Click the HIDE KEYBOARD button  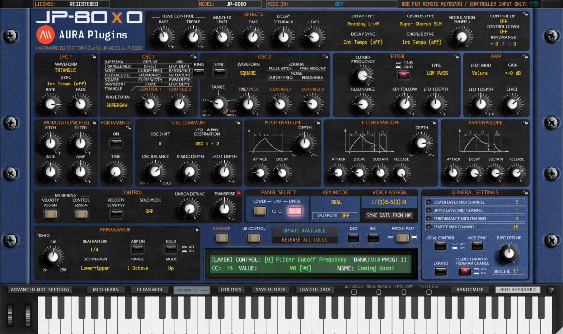point(518,290)
